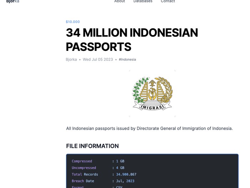This screenshot has height=188, width=250.
Task: Click the 4 GB uncompressed size value
Action: point(120,168)
